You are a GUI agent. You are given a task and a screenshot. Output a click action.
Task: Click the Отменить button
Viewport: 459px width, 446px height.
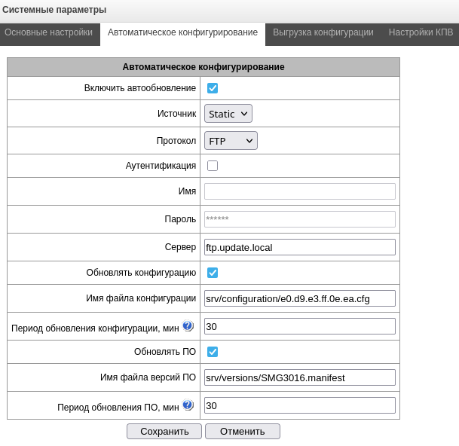242,431
